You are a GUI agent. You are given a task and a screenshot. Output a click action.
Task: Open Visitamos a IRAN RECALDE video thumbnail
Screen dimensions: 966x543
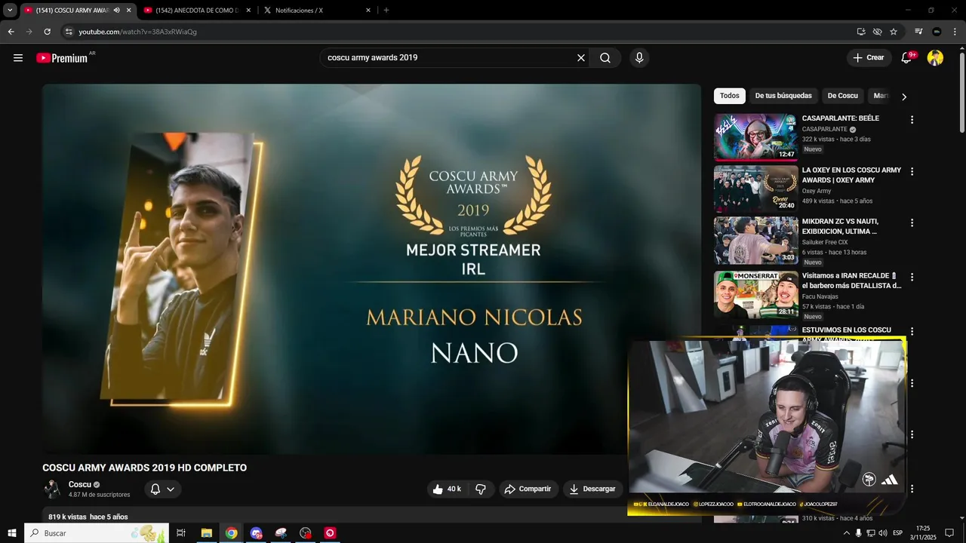pyautogui.click(x=756, y=295)
